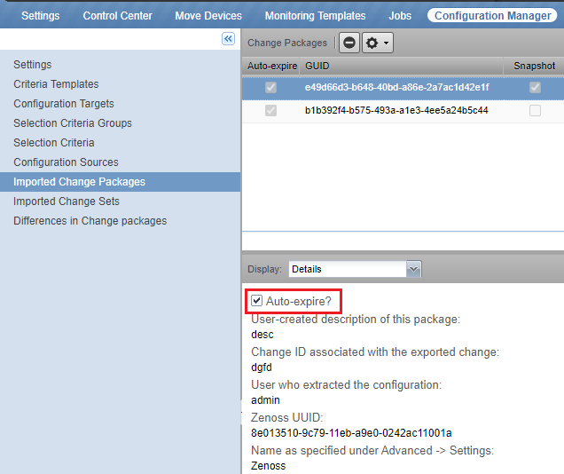Sort by the GUID column header

(402, 66)
